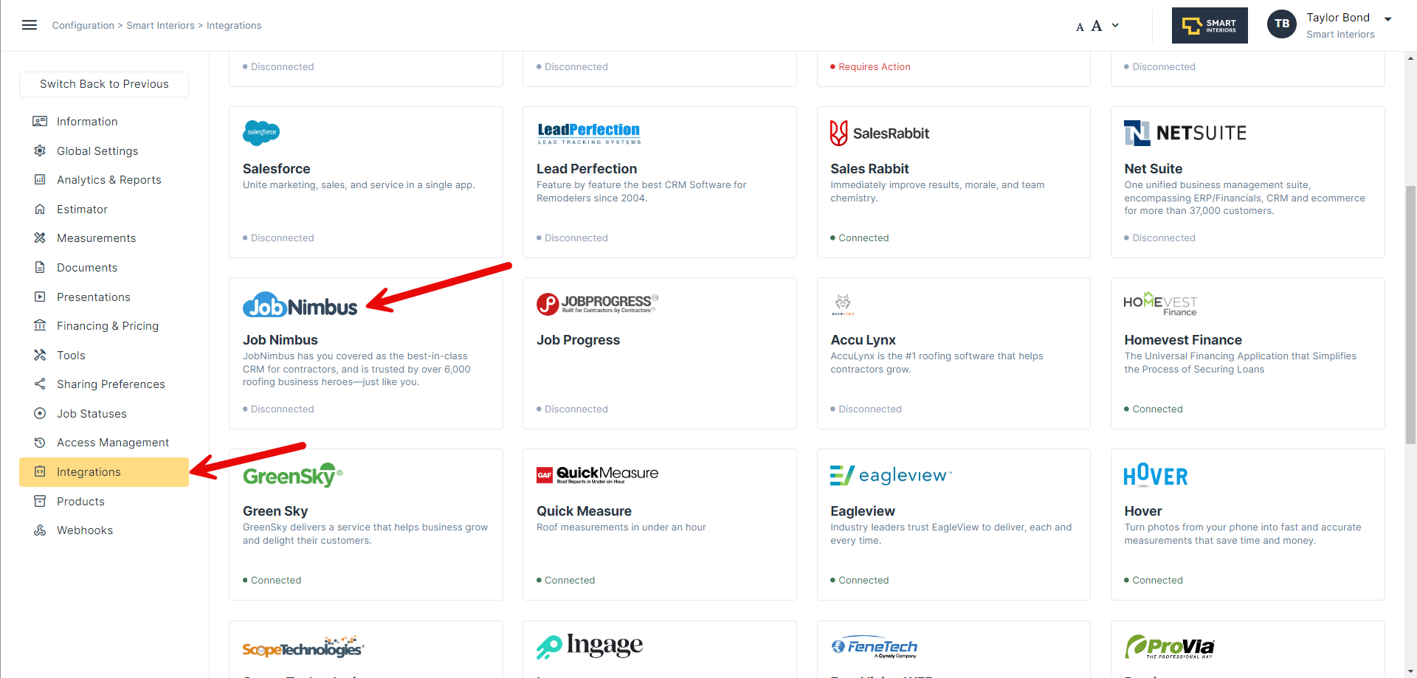Click the Analytics & Reports chart icon
Screen dimensions: 1417x678
tap(40, 179)
